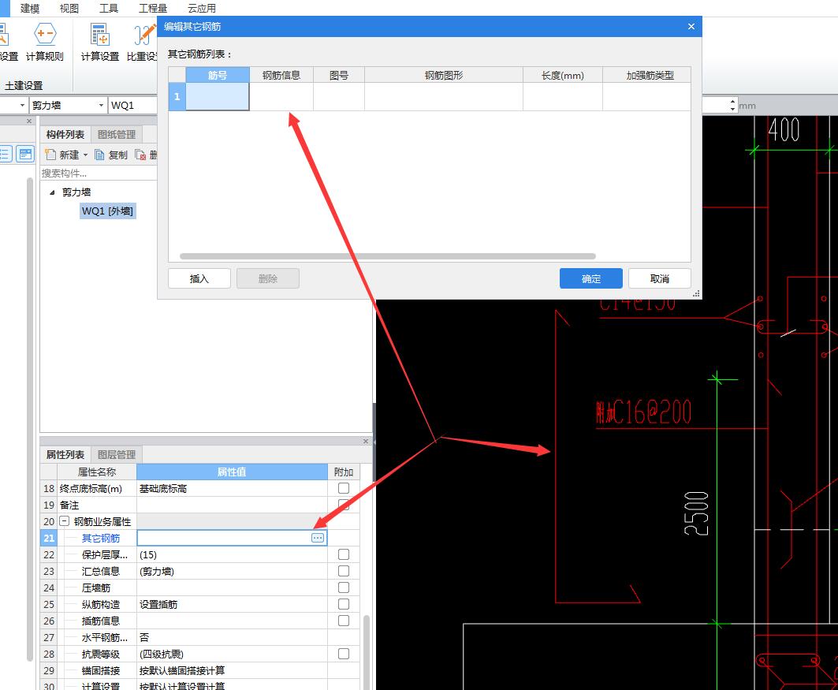Click the stepper arrows beside mm field

pos(732,106)
